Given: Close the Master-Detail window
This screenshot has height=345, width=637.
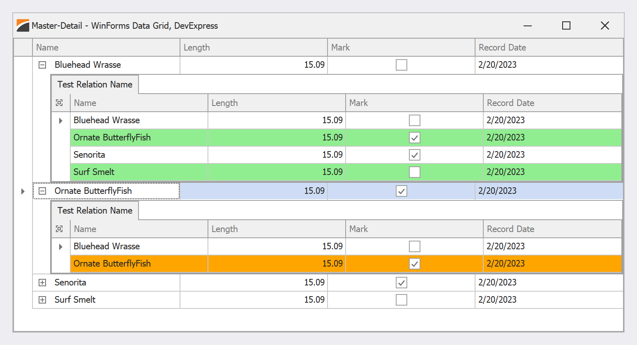Looking at the screenshot, I should [605, 25].
